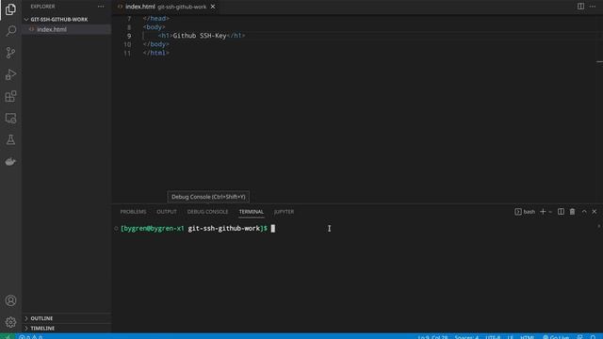The width and height of the screenshot is (603, 339).
Task: Open the Remote Explorer view
Action: coord(10,118)
